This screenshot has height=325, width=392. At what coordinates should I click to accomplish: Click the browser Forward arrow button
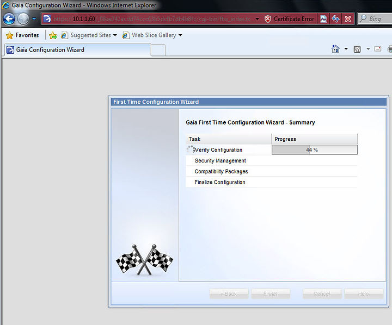[23, 19]
